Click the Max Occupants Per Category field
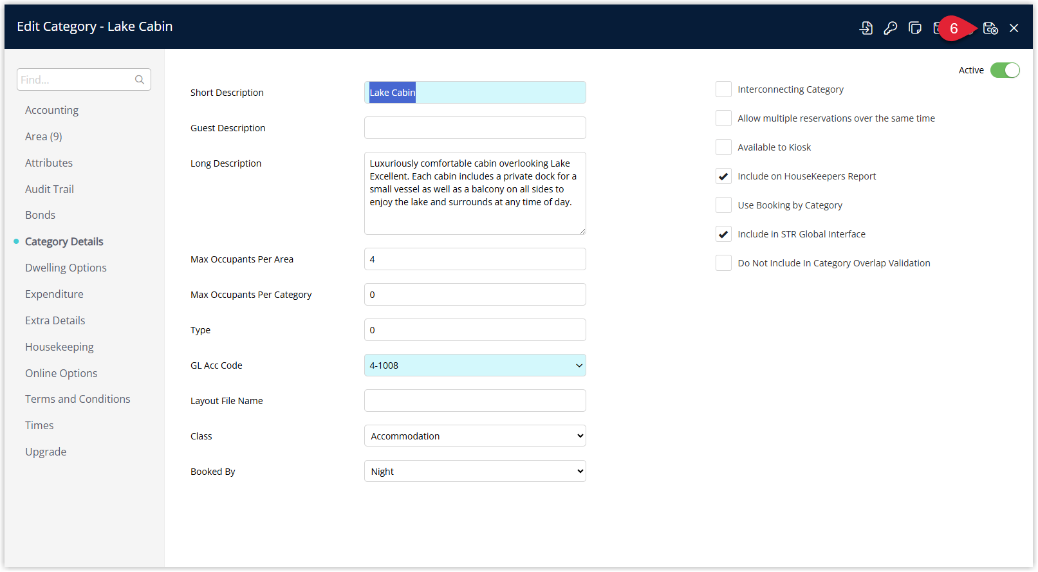The height and width of the screenshot is (572, 1038). (475, 295)
